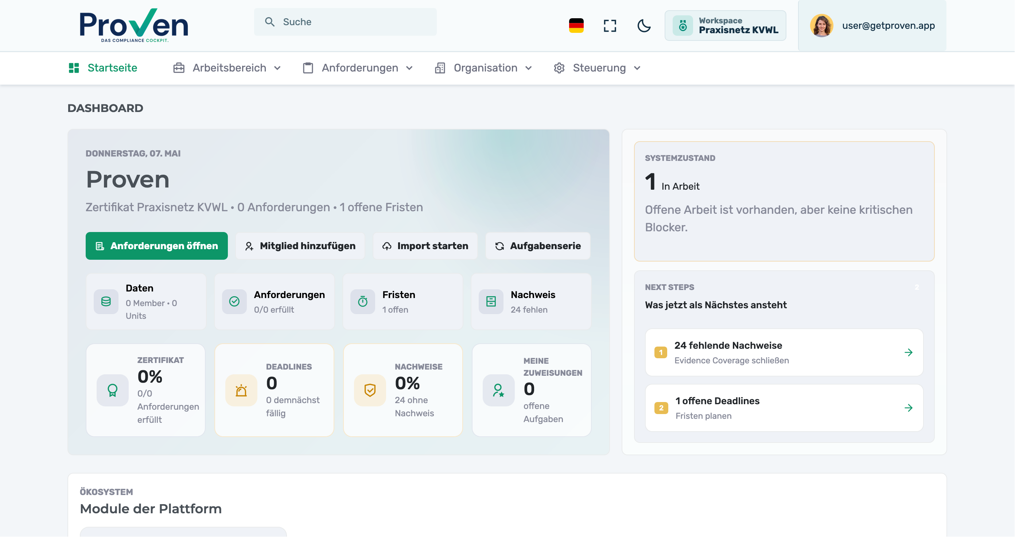The height and width of the screenshot is (537, 1015).
Task: Open the Fristen 1 offen card
Action: click(403, 302)
